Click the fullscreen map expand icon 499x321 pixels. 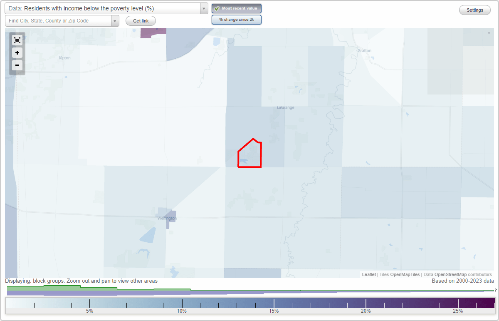(x=17, y=40)
